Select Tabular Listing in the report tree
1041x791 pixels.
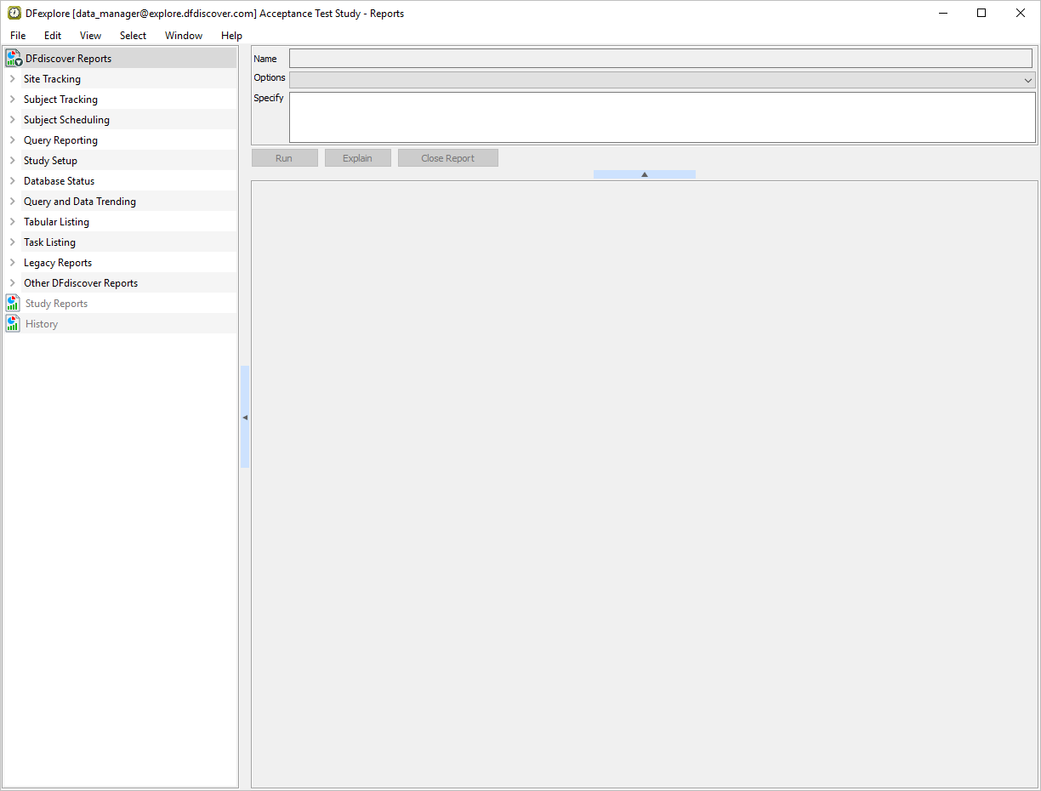pyautogui.click(x=56, y=222)
